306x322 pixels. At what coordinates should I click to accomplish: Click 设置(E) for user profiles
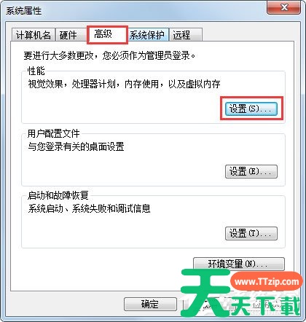point(251,172)
